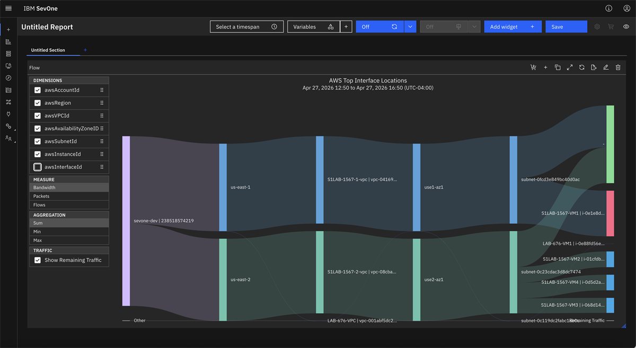Click the widget resize handle corner
This screenshot has width=636, height=348.
[623, 325]
